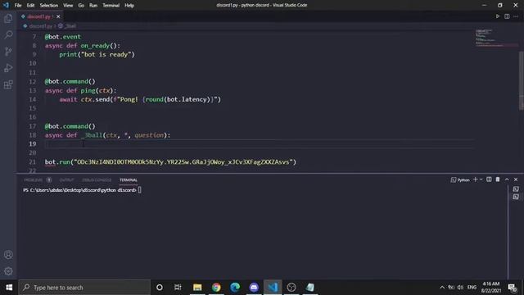Open the volume control in tray
The height and width of the screenshot is (295, 524).
[x=460, y=288]
